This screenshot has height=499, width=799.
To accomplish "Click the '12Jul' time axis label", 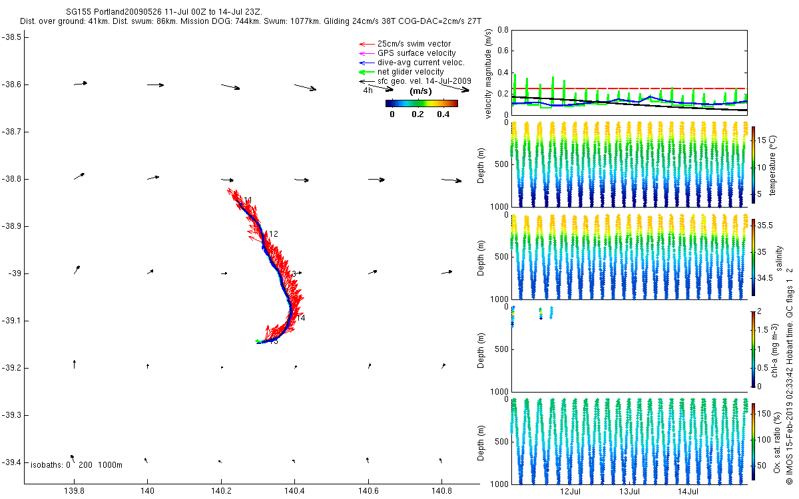I will pos(571,492).
